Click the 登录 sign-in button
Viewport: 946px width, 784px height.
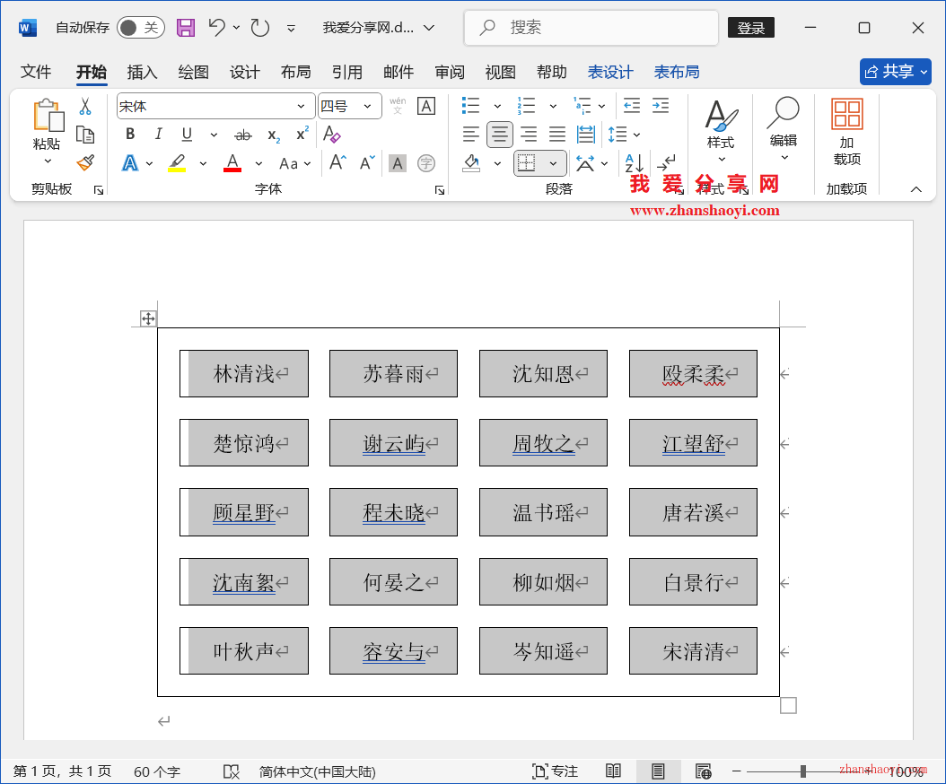(x=751, y=28)
